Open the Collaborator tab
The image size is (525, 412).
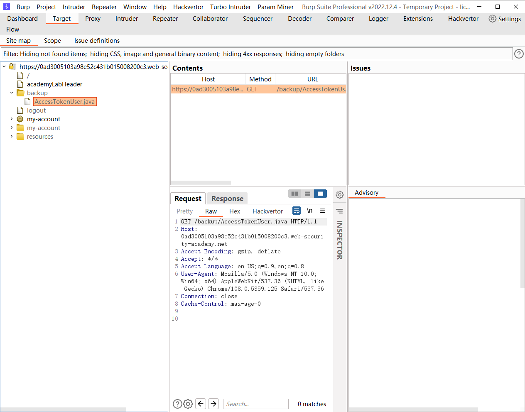pos(210,19)
